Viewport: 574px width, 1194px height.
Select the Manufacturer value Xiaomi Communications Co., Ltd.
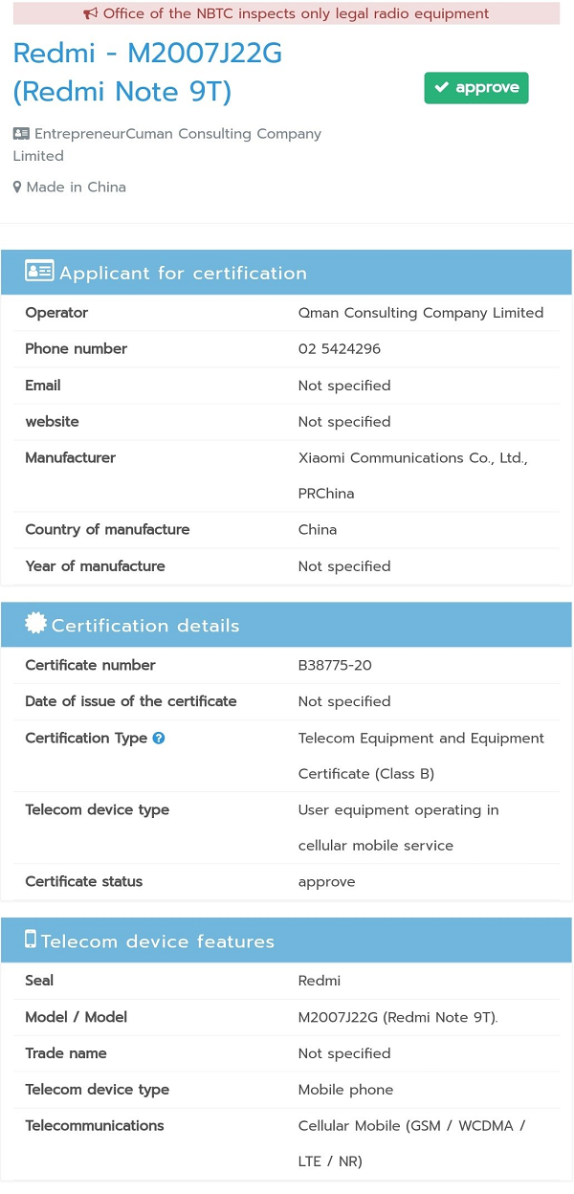[412, 457]
